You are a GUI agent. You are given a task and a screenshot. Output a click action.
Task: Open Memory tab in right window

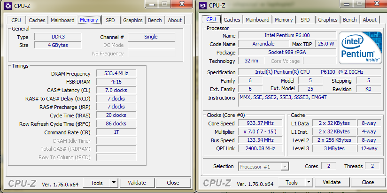click(x=284, y=20)
